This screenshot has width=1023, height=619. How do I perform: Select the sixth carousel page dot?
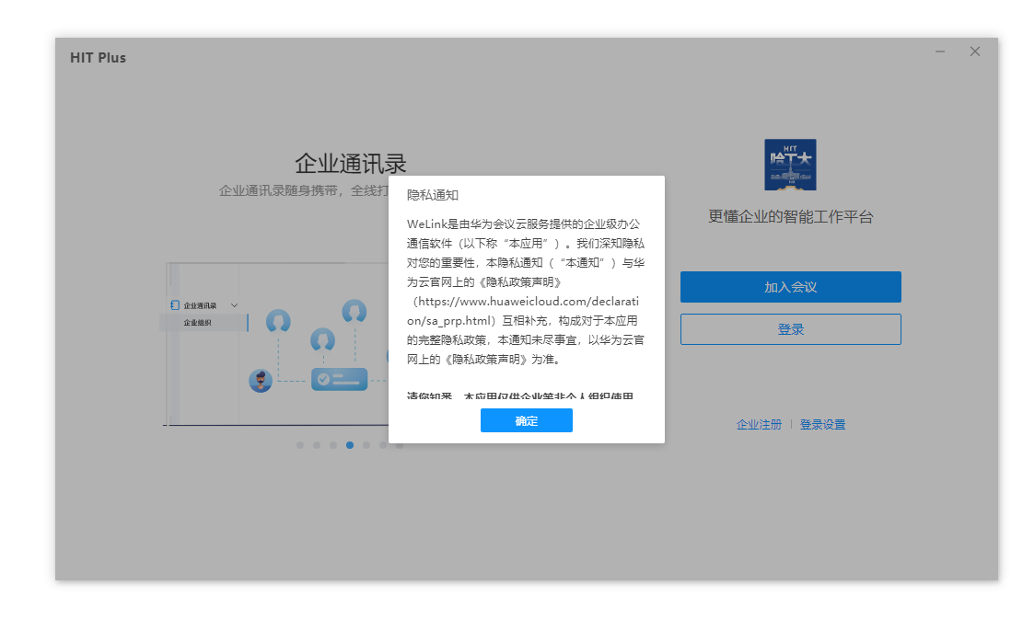point(383,445)
